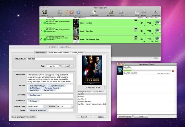Click the Inception conversion progress bar
The width and height of the screenshot is (185, 127).
tap(147, 71)
